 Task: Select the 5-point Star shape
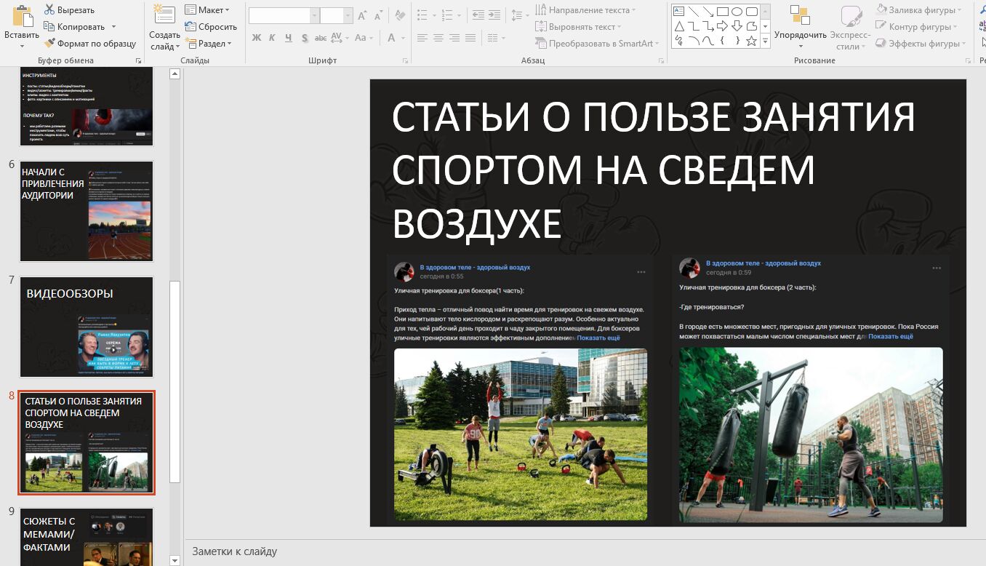(751, 41)
